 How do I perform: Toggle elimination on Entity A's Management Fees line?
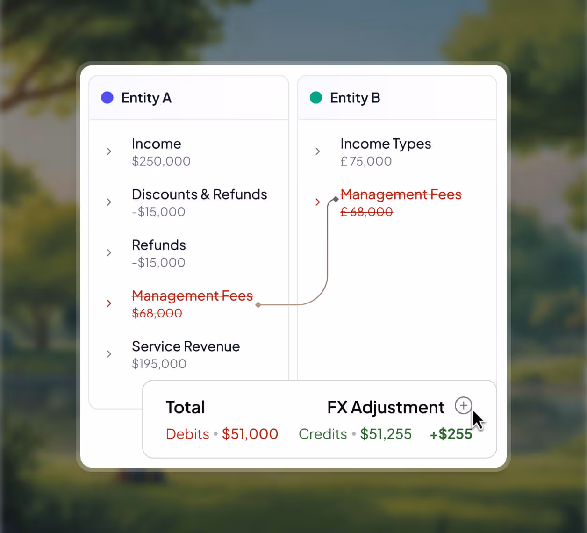193,295
